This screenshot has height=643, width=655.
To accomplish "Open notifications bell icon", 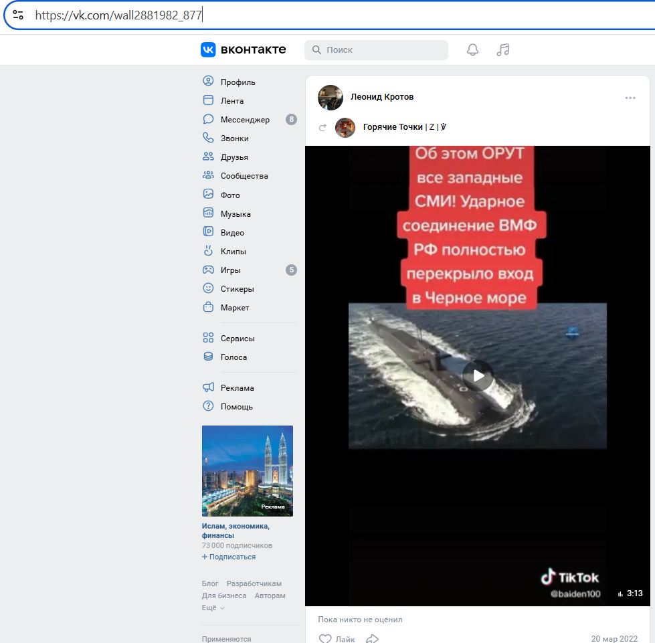I will (x=472, y=50).
